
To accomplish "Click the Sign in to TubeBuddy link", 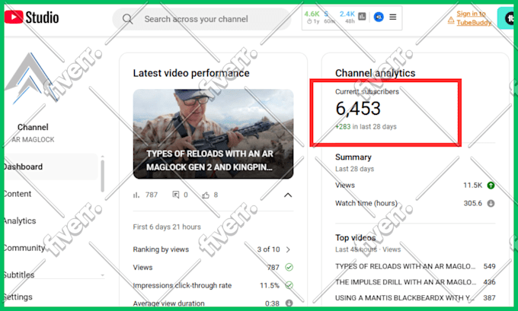I will point(474,17).
